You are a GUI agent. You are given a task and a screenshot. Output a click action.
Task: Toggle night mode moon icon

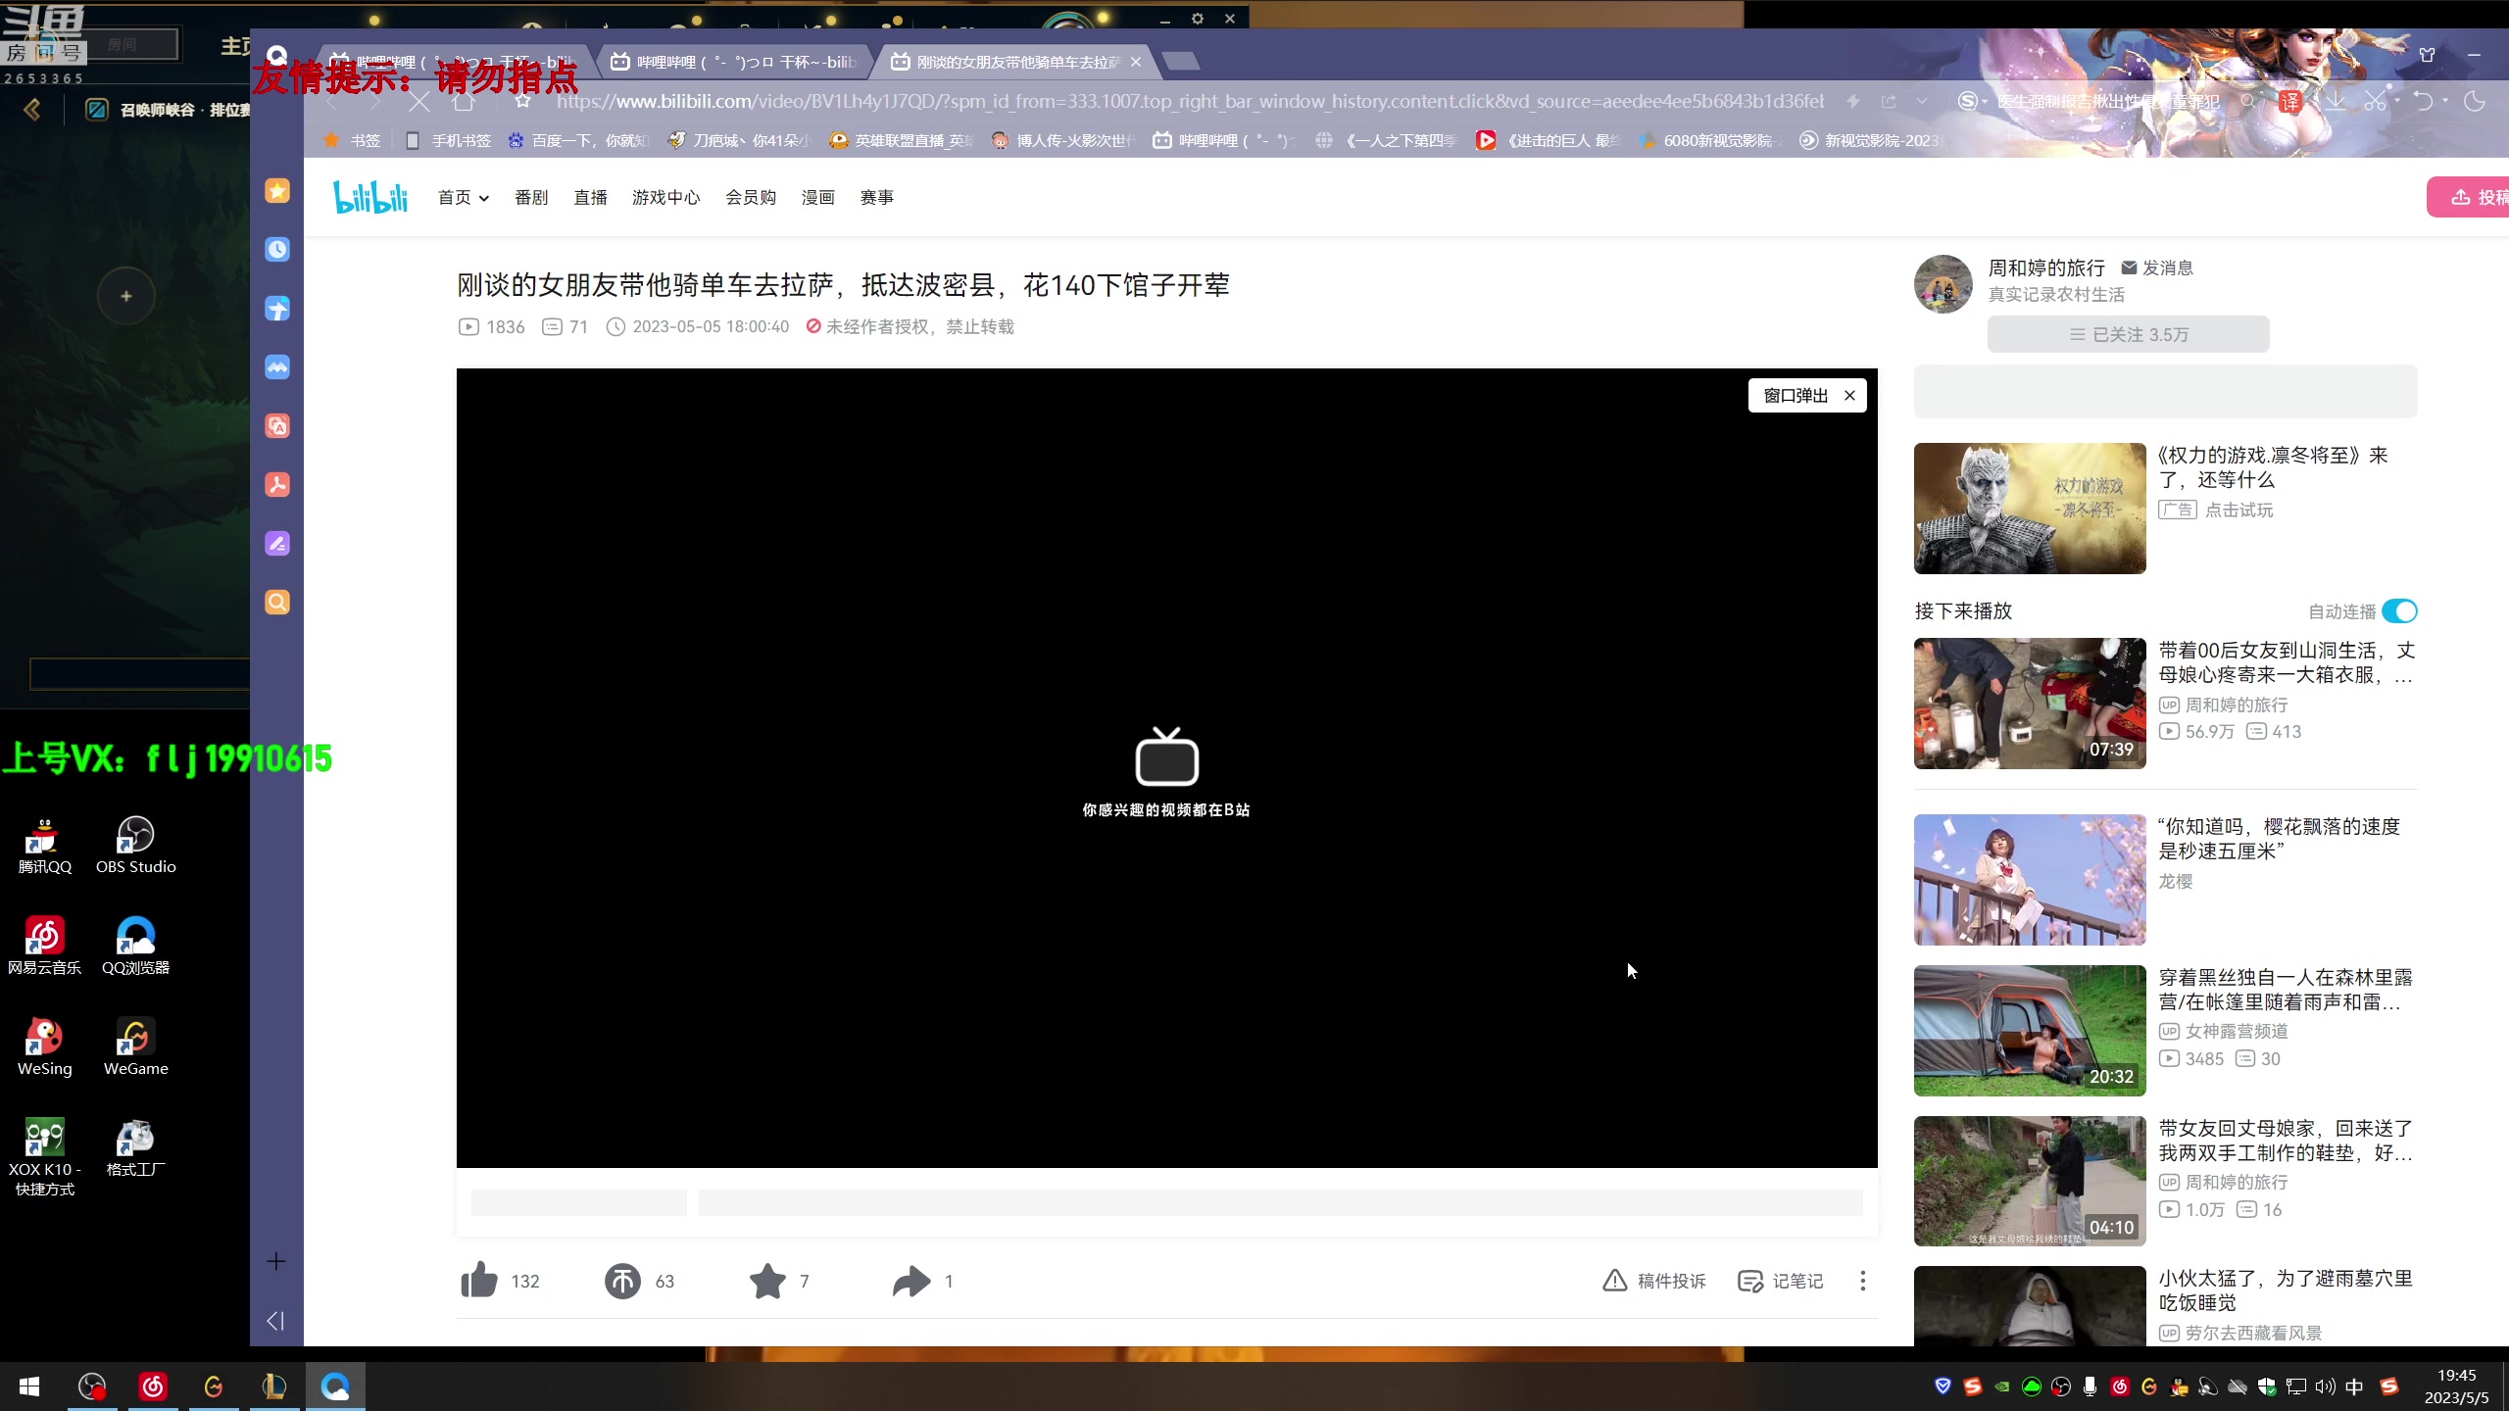2475,101
